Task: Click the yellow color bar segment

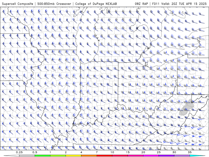Action: (x=73, y=156)
